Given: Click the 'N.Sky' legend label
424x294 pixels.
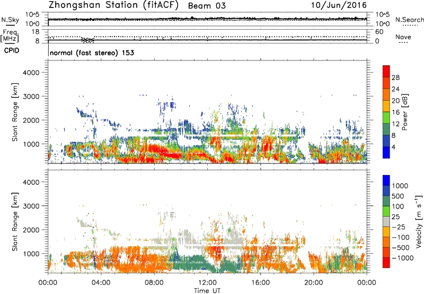Looking at the screenshot, I should 10,20.
